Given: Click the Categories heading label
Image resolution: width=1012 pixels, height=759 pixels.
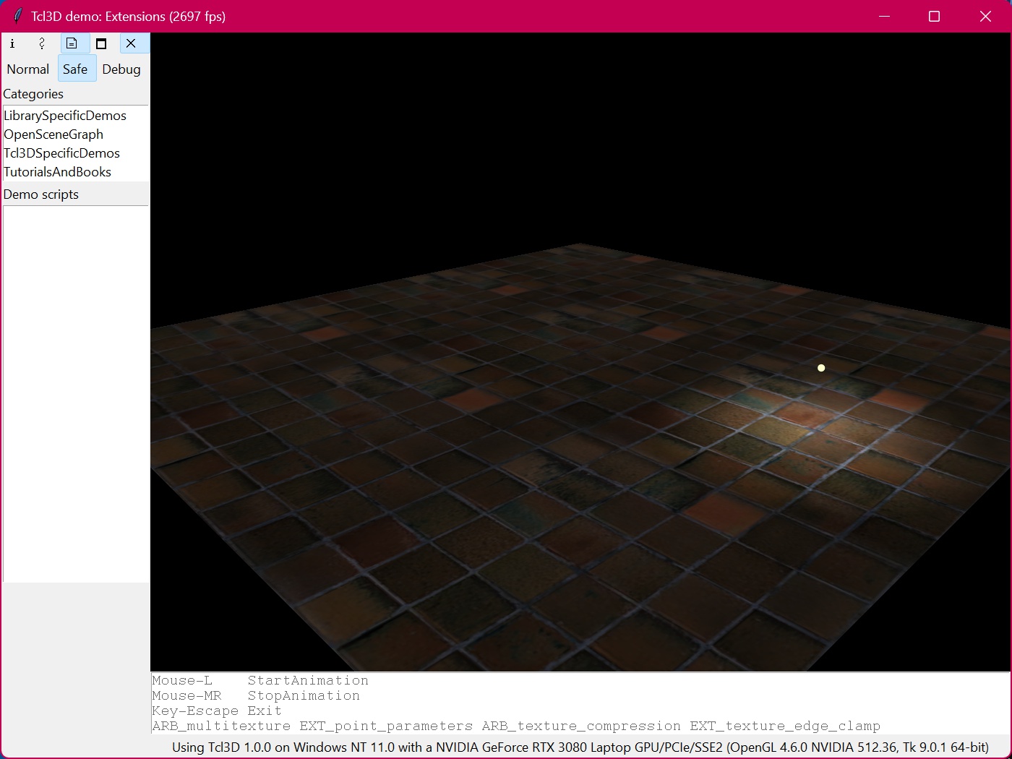Looking at the screenshot, I should coord(33,94).
